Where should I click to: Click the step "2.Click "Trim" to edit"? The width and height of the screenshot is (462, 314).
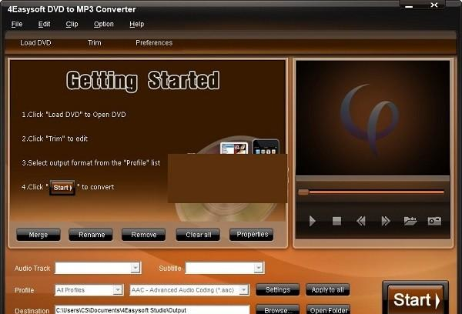[55, 139]
